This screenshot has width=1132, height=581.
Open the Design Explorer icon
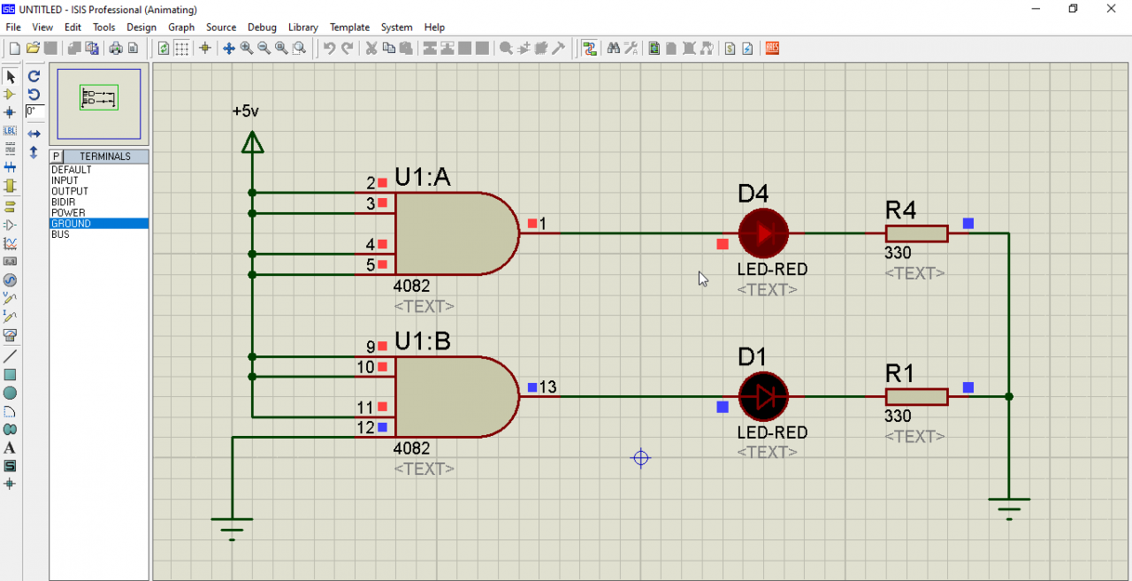click(654, 48)
